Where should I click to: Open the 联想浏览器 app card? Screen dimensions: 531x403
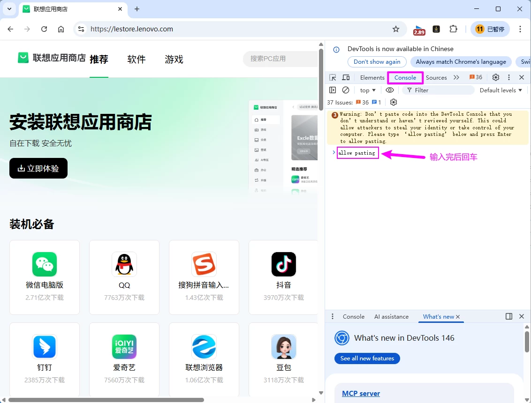tap(204, 359)
